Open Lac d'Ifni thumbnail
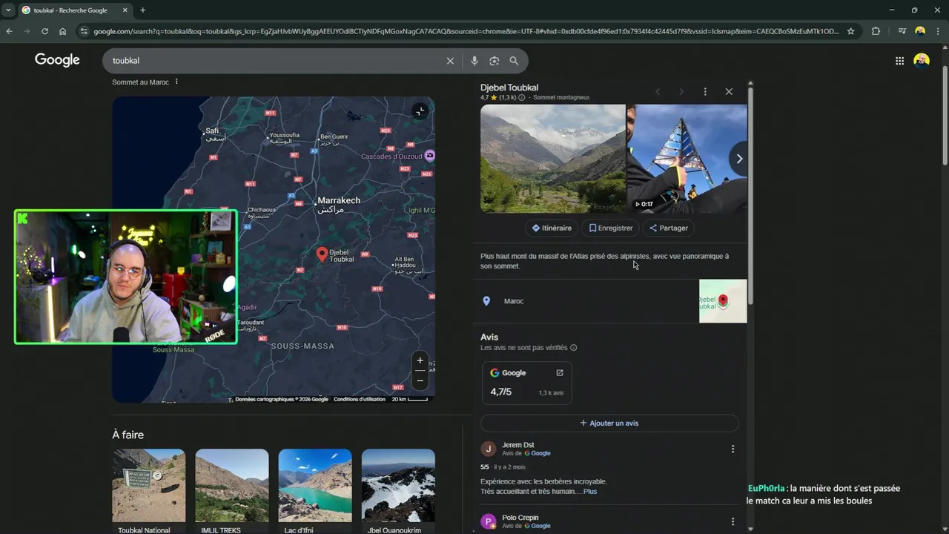This screenshot has width=949, height=534. tap(315, 486)
